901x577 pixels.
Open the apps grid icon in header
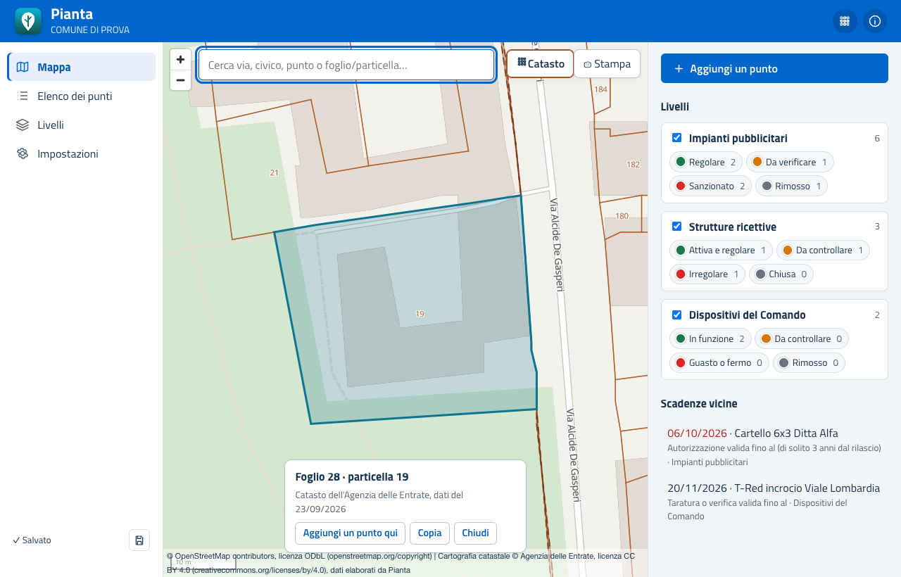tap(845, 21)
